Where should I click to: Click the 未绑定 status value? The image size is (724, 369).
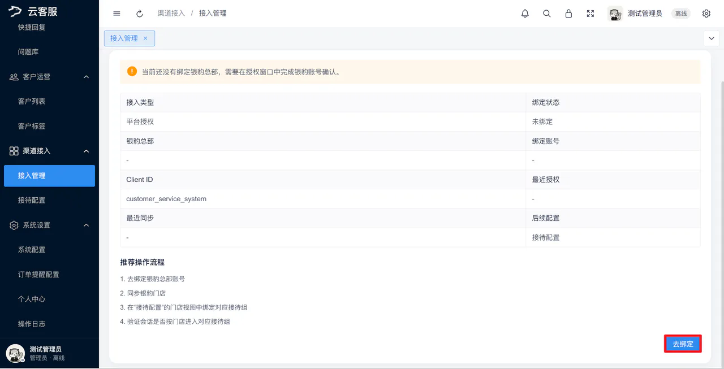pos(542,122)
